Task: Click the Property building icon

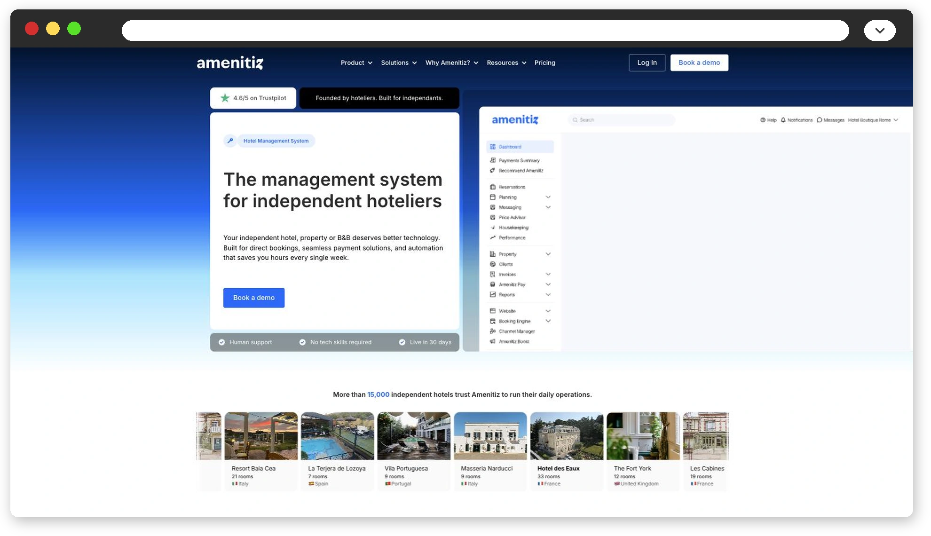Action: coord(493,254)
